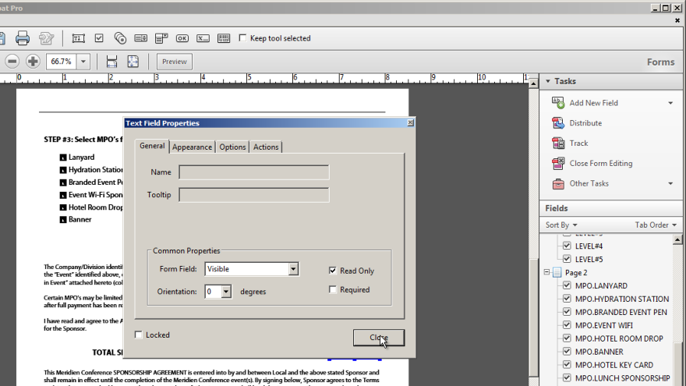Viewport: 686px width, 386px height.
Task: Click the Close button in dialog
Action: click(x=379, y=338)
